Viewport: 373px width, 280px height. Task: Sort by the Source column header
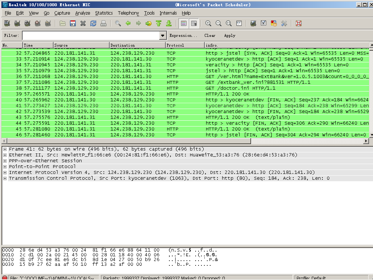pyautogui.click(x=81, y=45)
